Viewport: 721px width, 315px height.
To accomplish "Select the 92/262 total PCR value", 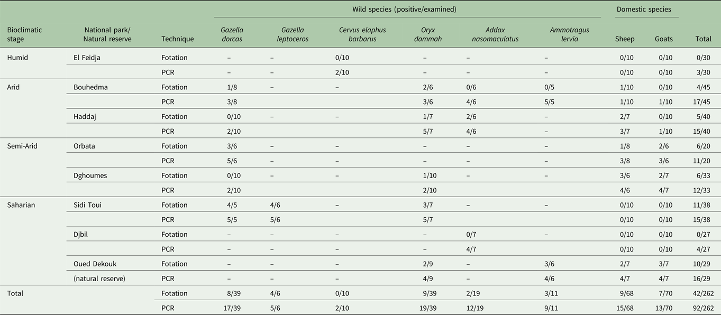I will [x=702, y=308].
